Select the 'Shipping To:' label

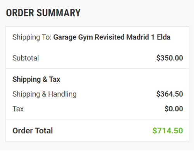coord(32,37)
